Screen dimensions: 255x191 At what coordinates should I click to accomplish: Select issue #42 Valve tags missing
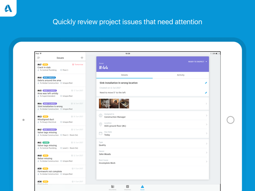click(x=61, y=132)
